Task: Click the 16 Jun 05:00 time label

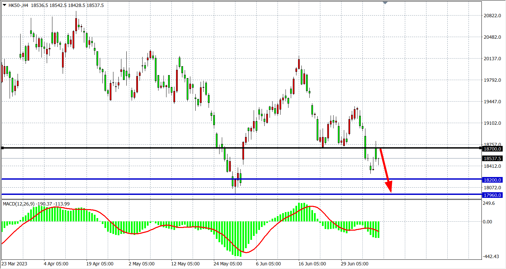Action: [x=312, y=264]
